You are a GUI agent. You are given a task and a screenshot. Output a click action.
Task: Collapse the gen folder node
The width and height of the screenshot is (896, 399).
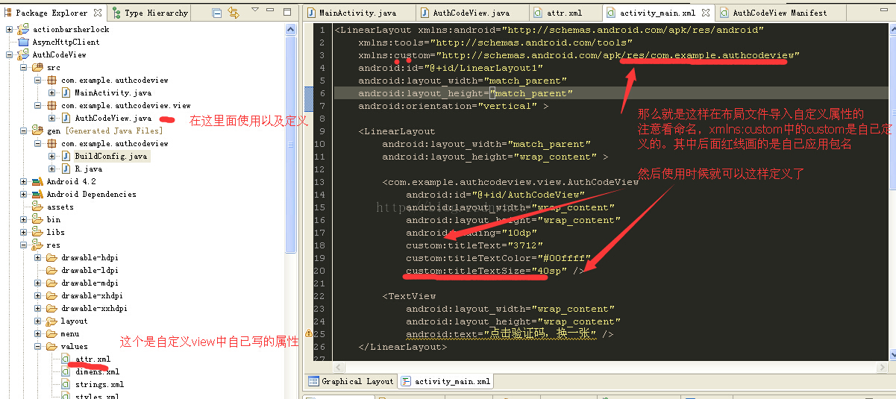coord(24,131)
